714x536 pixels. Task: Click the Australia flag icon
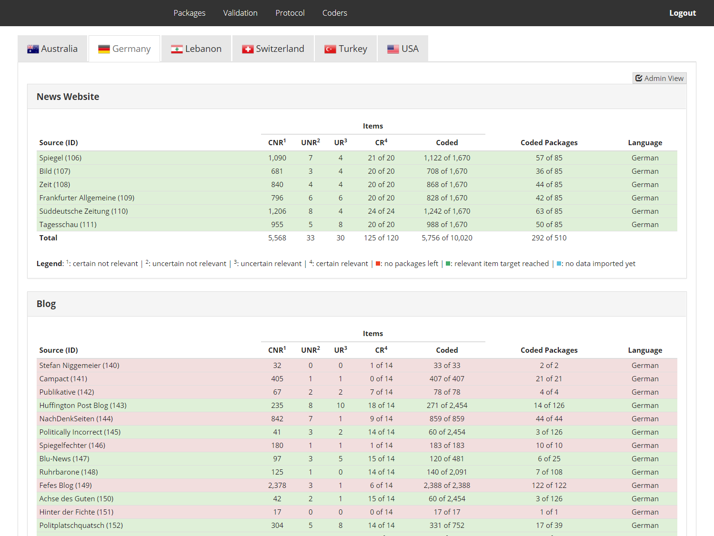[x=33, y=49]
